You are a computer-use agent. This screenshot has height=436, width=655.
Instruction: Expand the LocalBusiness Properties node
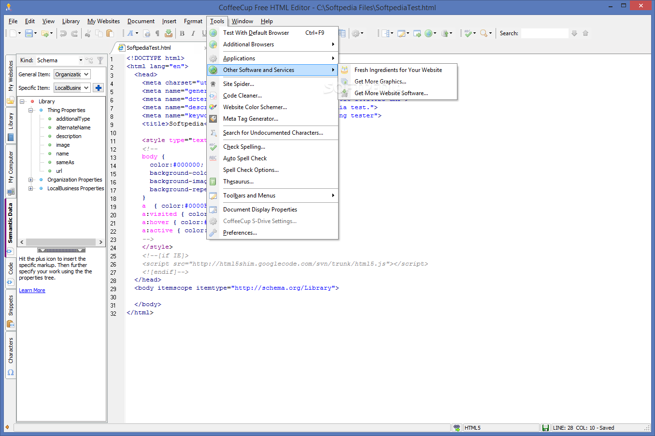pyautogui.click(x=31, y=188)
